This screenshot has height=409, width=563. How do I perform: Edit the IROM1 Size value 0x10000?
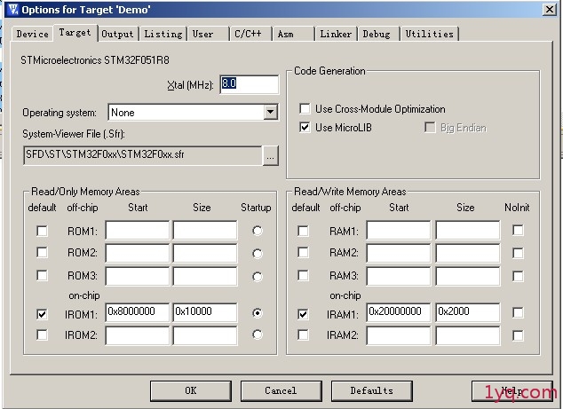[204, 312]
